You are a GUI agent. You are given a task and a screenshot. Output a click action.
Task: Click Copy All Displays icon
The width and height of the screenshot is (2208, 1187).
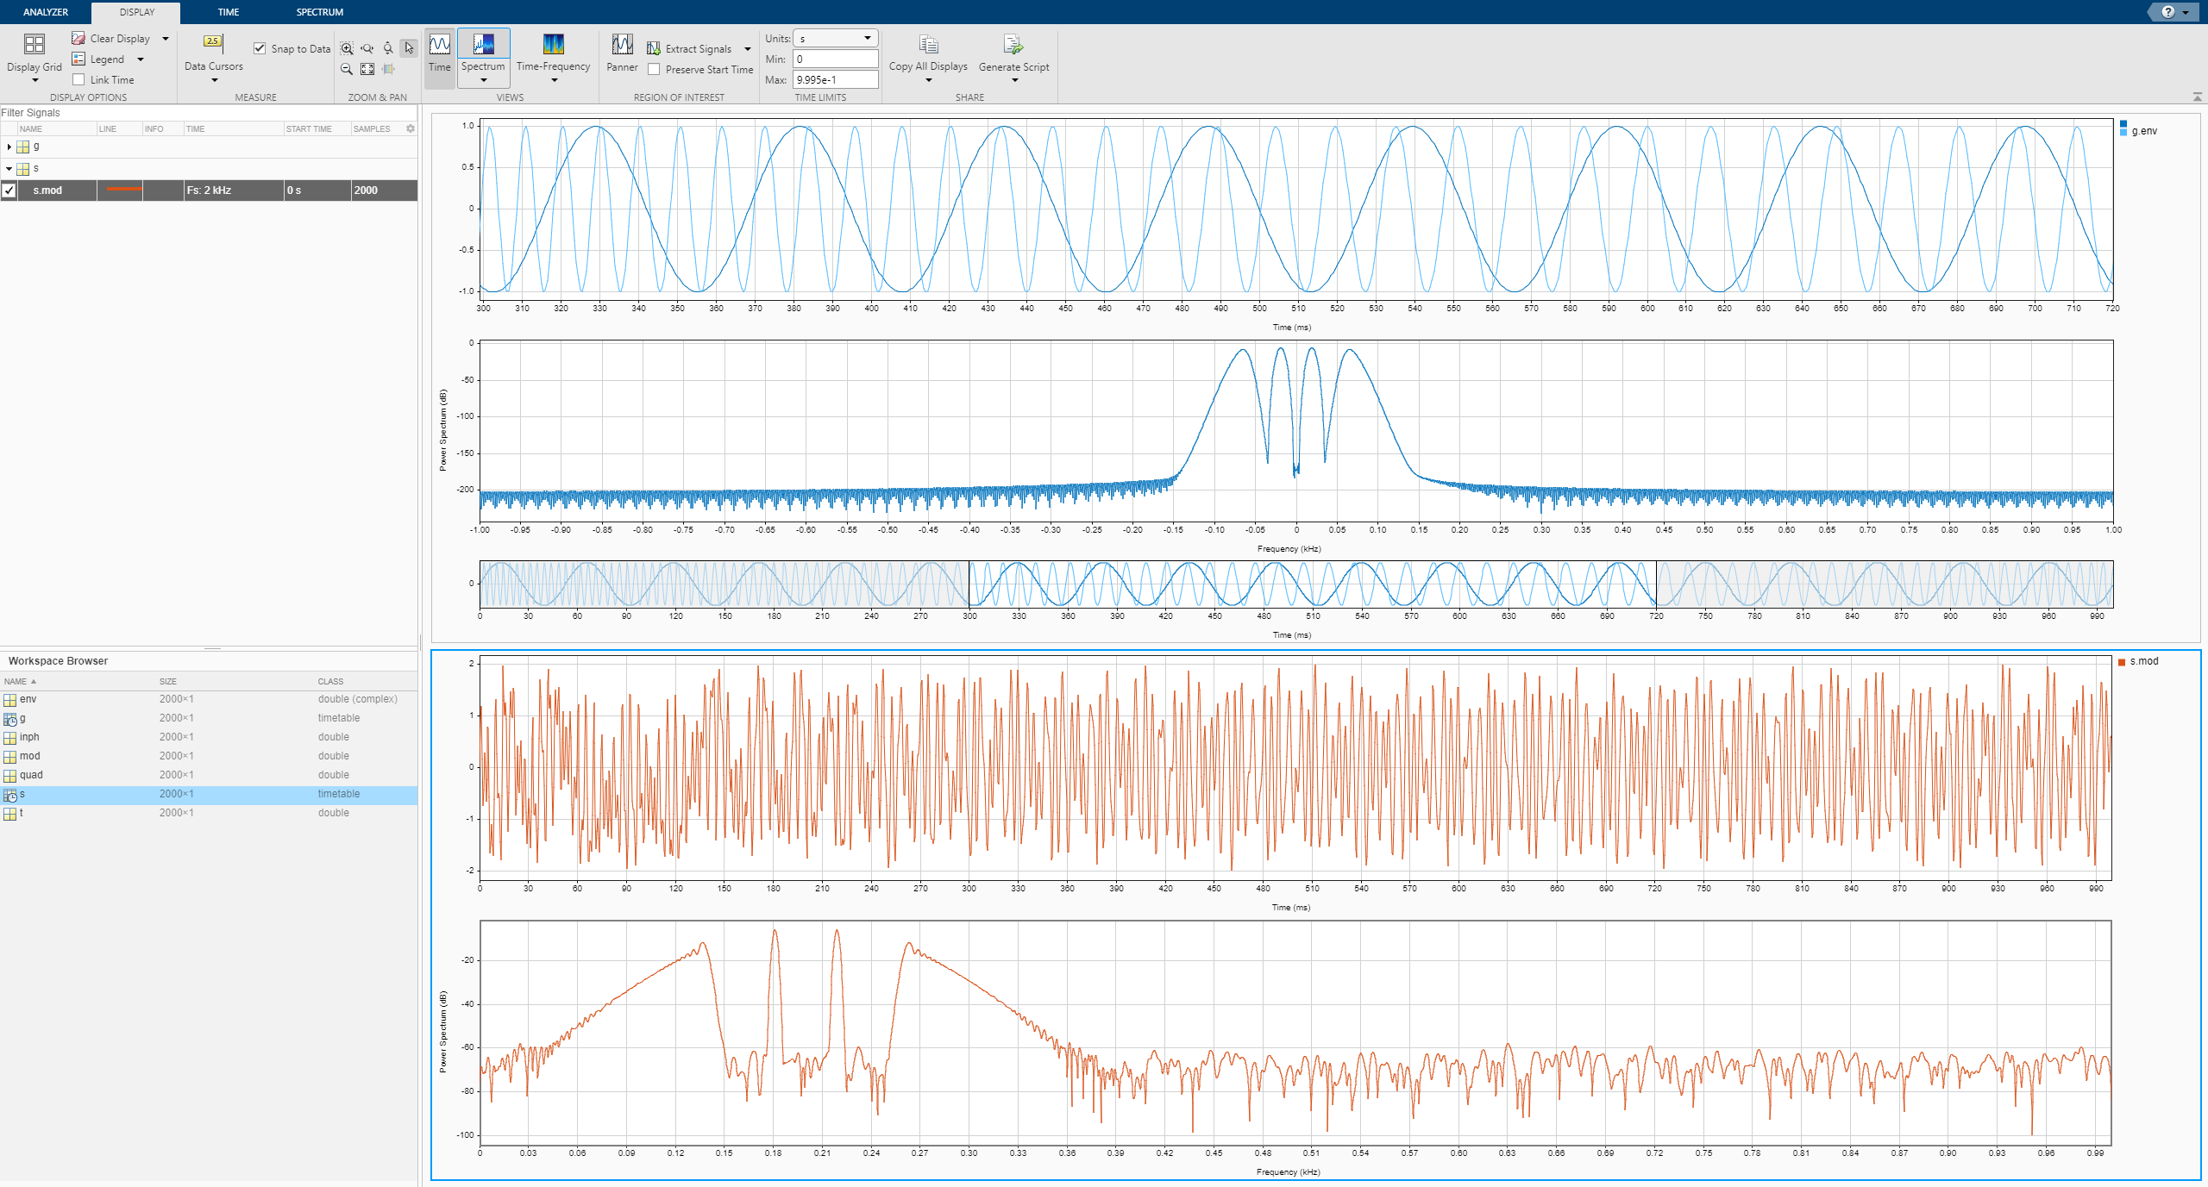928,46
